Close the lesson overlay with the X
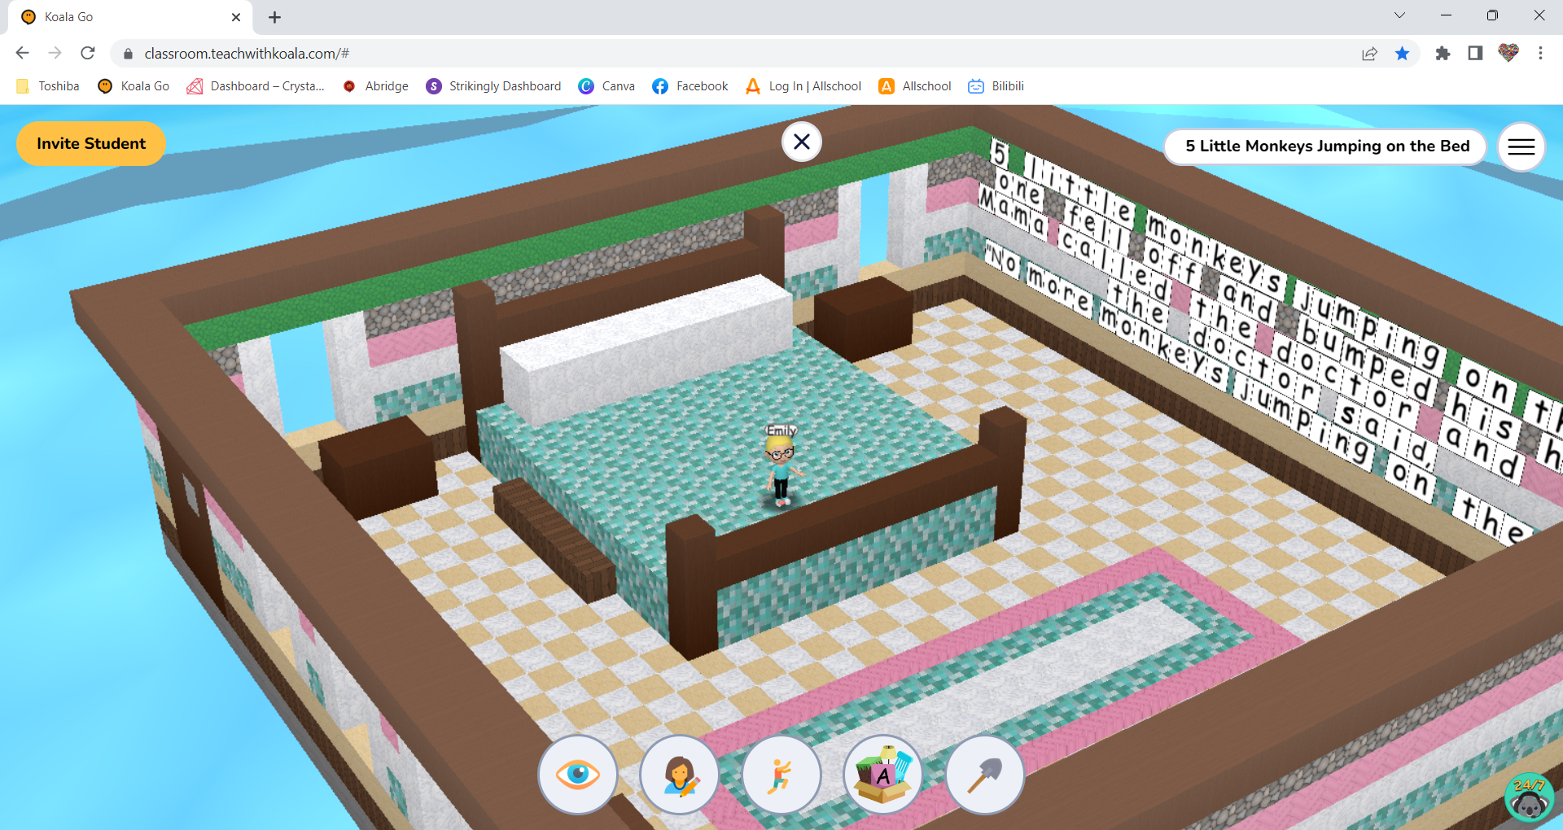1563x830 pixels. (x=802, y=141)
